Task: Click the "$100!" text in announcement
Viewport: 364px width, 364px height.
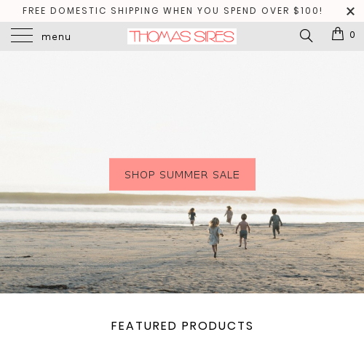Action: pos(308,11)
